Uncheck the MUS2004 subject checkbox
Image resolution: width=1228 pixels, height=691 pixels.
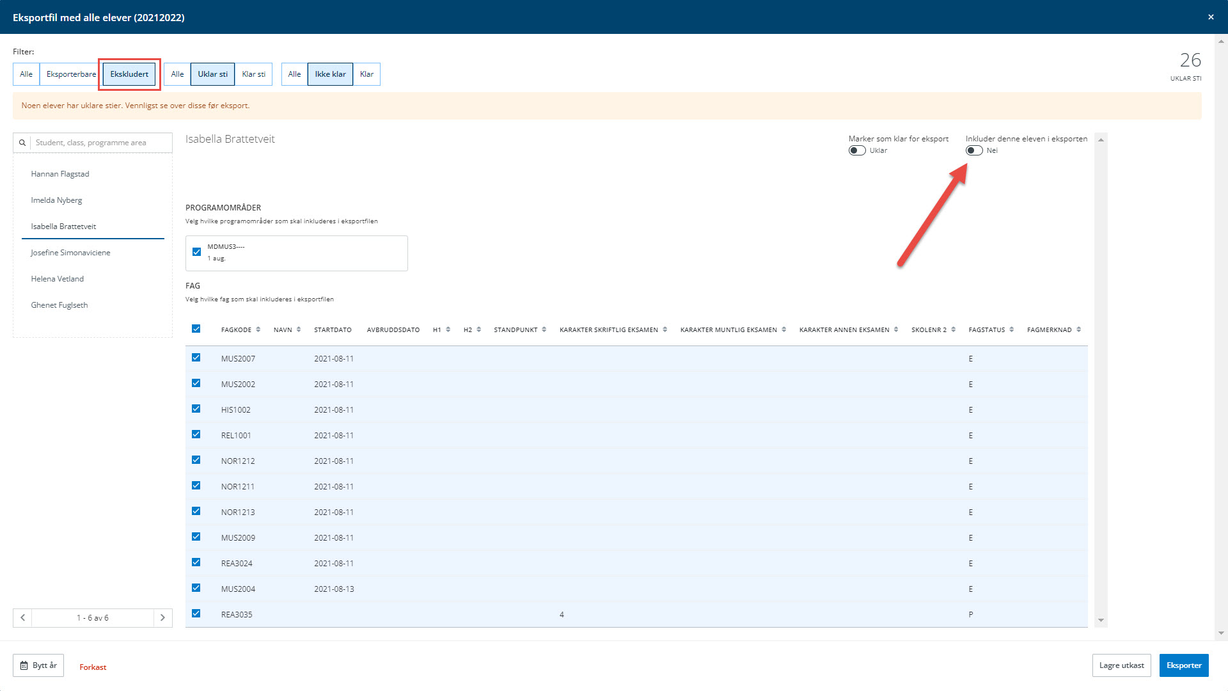pyautogui.click(x=196, y=588)
